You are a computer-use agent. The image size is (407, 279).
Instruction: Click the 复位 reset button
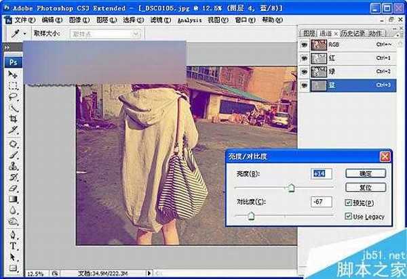pos(366,188)
